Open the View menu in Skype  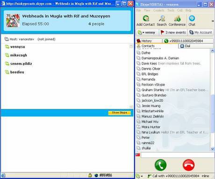point(147,10)
